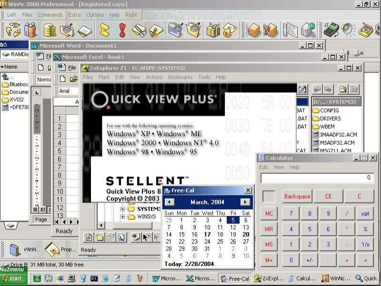The width and height of the screenshot is (381, 286).
Task: Click the colorful people icon in WinNc toolbar
Action: click(x=30, y=30)
